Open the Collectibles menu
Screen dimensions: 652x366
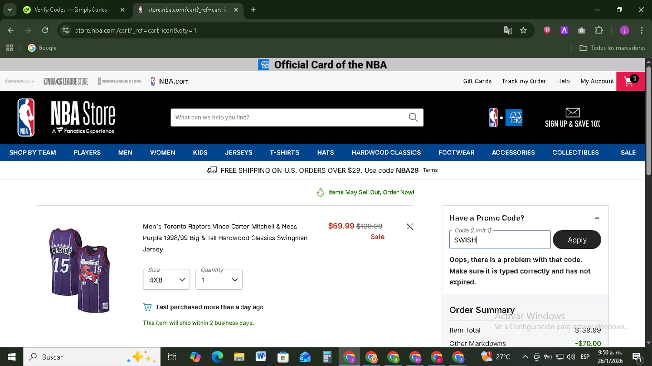click(x=575, y=153)
